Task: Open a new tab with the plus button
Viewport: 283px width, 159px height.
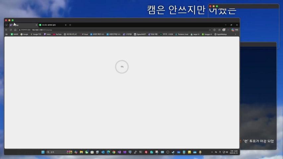Action: tap(70, 25)
